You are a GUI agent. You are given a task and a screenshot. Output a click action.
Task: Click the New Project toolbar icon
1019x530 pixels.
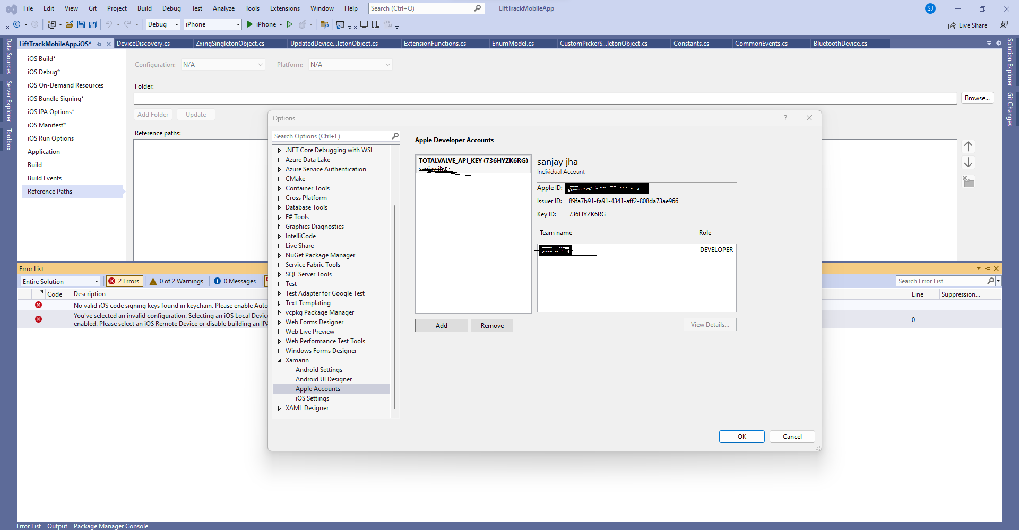pyautogui.click(x=51, y=24)
